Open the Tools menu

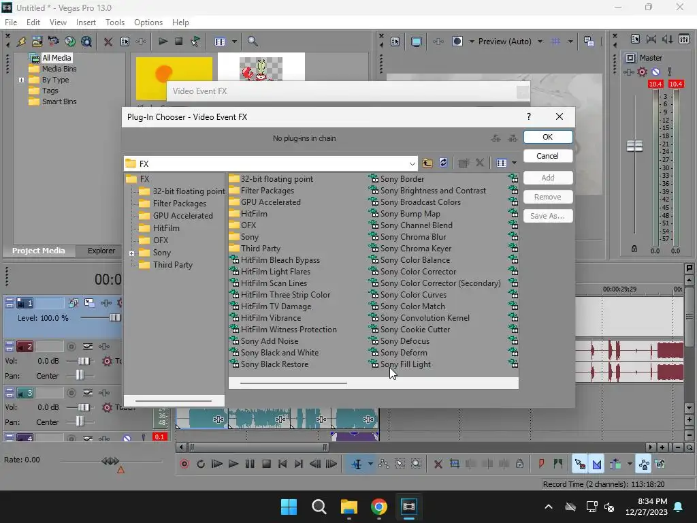click(x=114, y=22)
